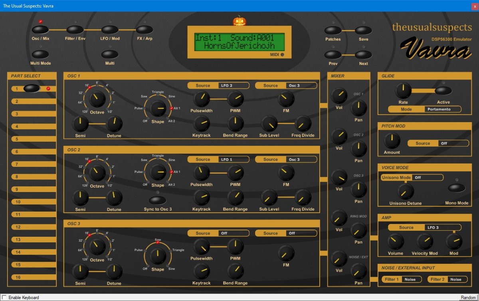479x301 pixels.
Task: Click the Pitch Mod Amount knob
Action: [392, 141]
